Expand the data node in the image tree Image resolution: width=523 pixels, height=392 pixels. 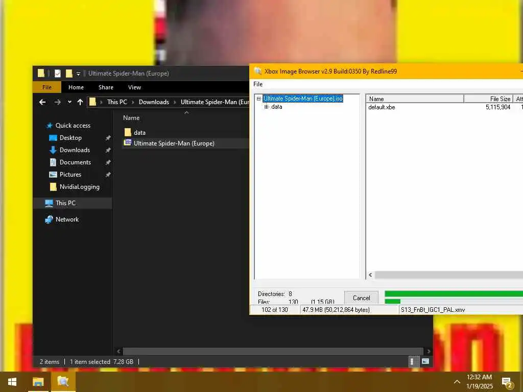[266, 107]
